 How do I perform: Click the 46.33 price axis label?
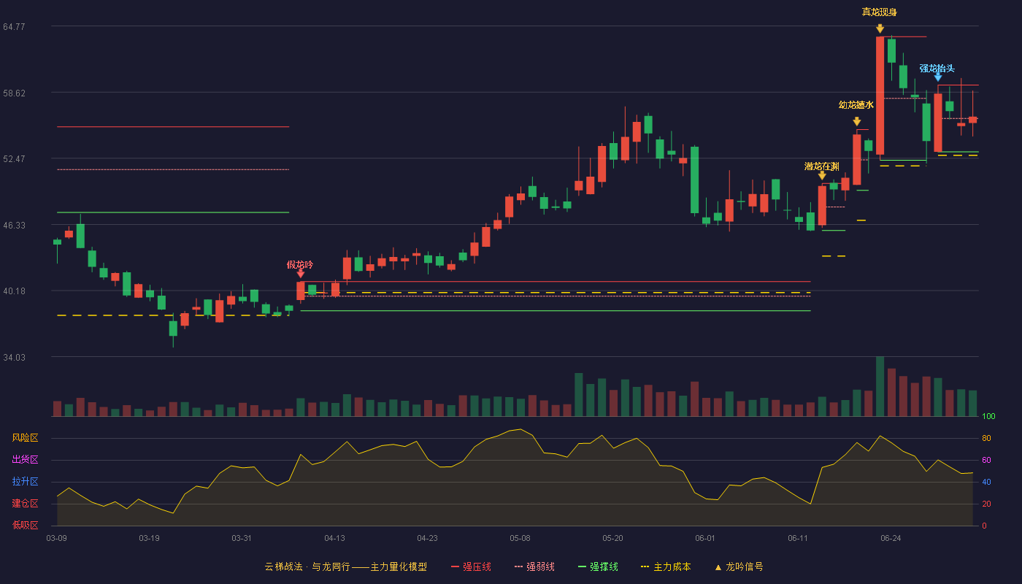coord(14,226)
